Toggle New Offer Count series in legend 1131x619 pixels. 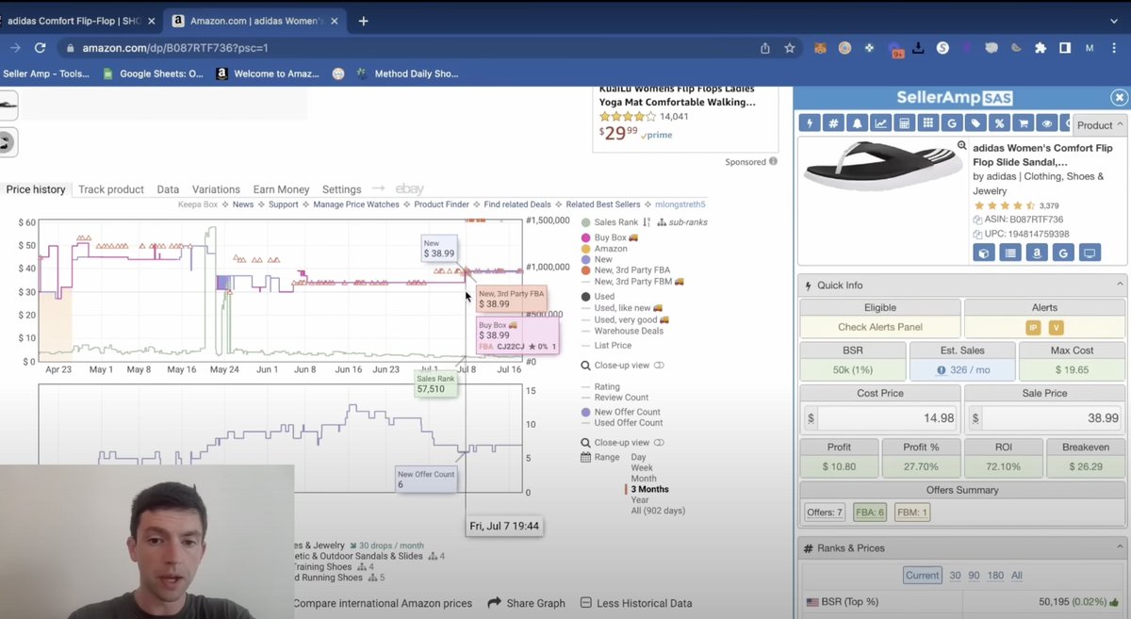(620, 412)
